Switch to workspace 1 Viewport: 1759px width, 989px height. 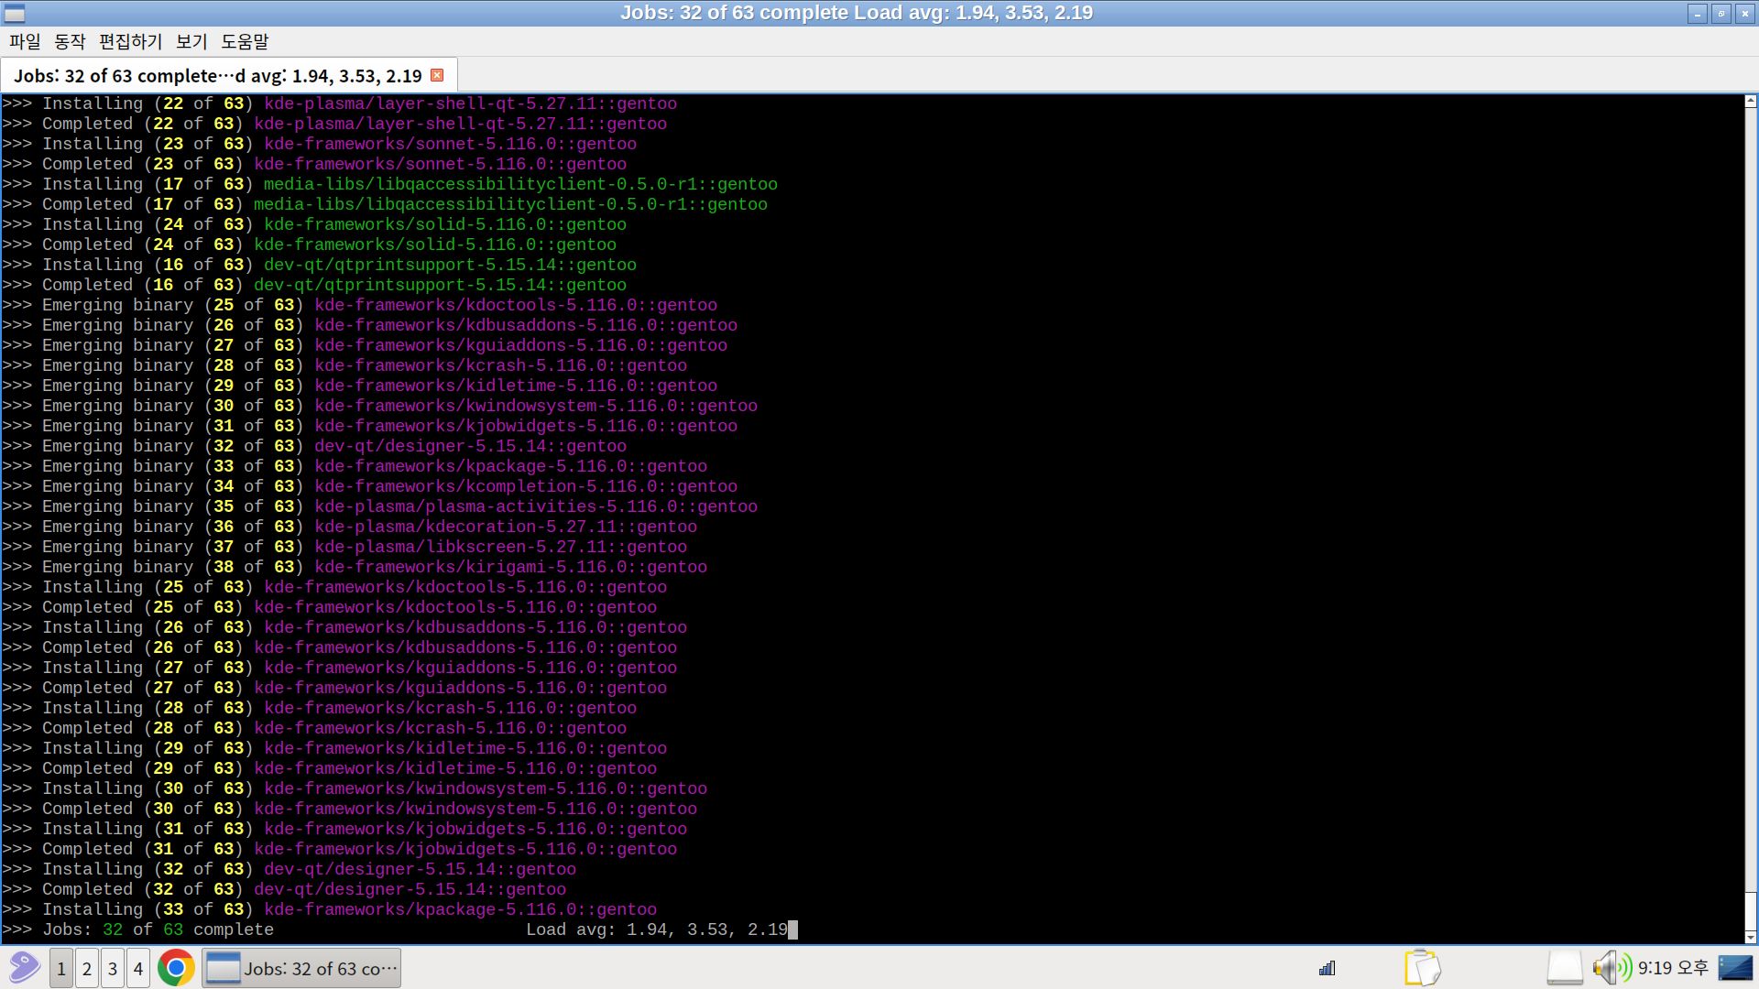pyautogui.click(x=61, y=968)
